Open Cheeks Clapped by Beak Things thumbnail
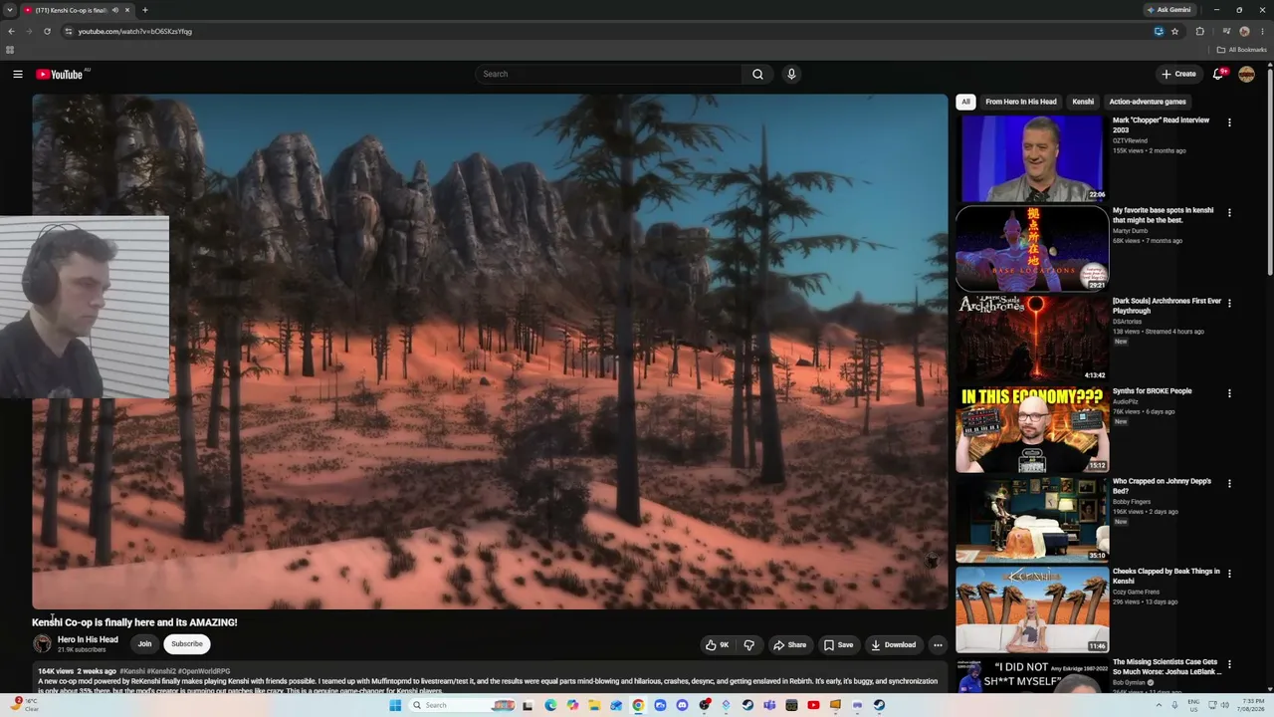Image resolution: width=1274 pixels, height=717 pixels. point(1032,609)
